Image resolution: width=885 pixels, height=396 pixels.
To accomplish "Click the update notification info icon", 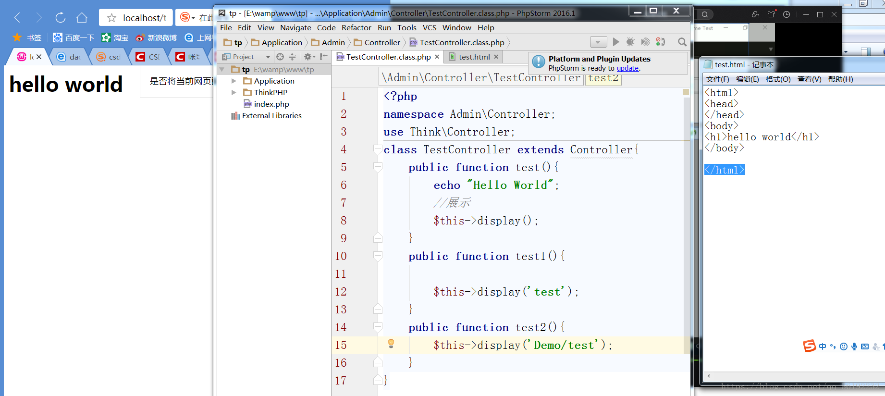I will (x=539, y=62).
